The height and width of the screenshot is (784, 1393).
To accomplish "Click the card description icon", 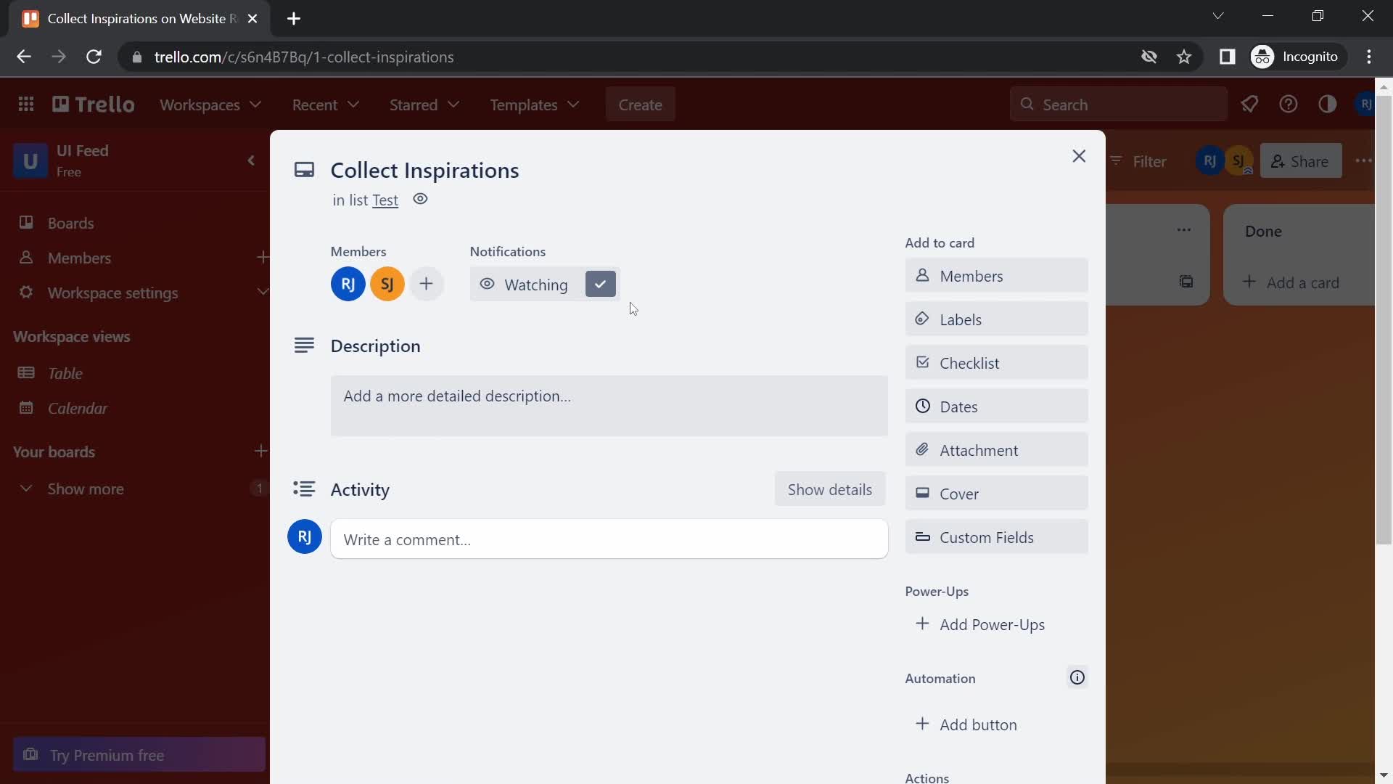I will (303, 346).
